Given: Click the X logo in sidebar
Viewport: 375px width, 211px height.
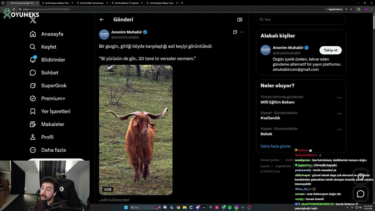Looking at the screenshot, I should click(33, 20).
